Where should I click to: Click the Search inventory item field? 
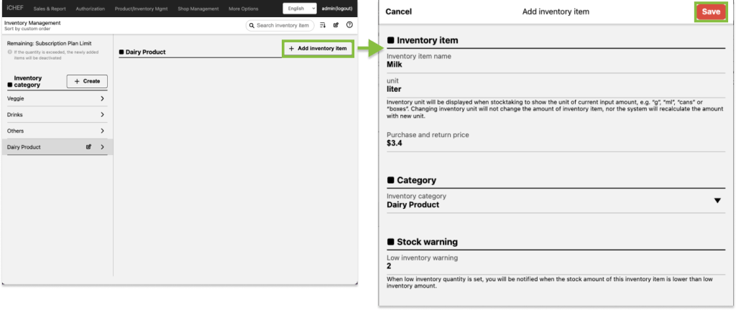(x=280, y=25)
